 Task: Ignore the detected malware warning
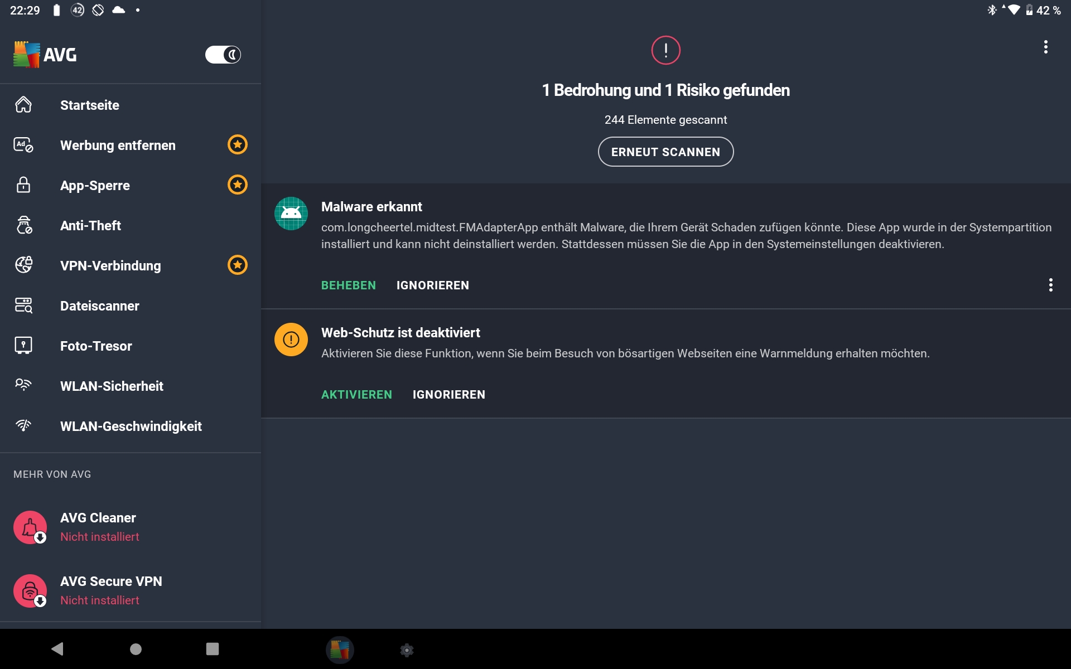click(433, 285)
